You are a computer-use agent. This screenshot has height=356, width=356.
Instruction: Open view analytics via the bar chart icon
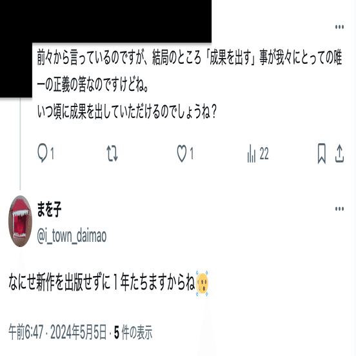pos(251,153)
